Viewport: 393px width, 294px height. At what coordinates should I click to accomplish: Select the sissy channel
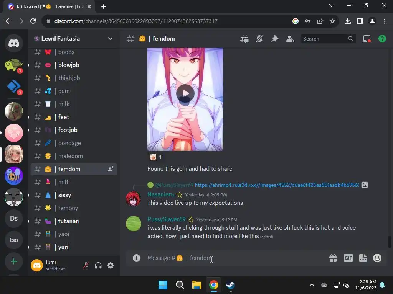point(73,195)
